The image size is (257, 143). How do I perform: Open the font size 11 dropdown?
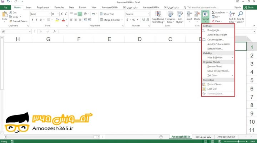(x=58, y=14)
